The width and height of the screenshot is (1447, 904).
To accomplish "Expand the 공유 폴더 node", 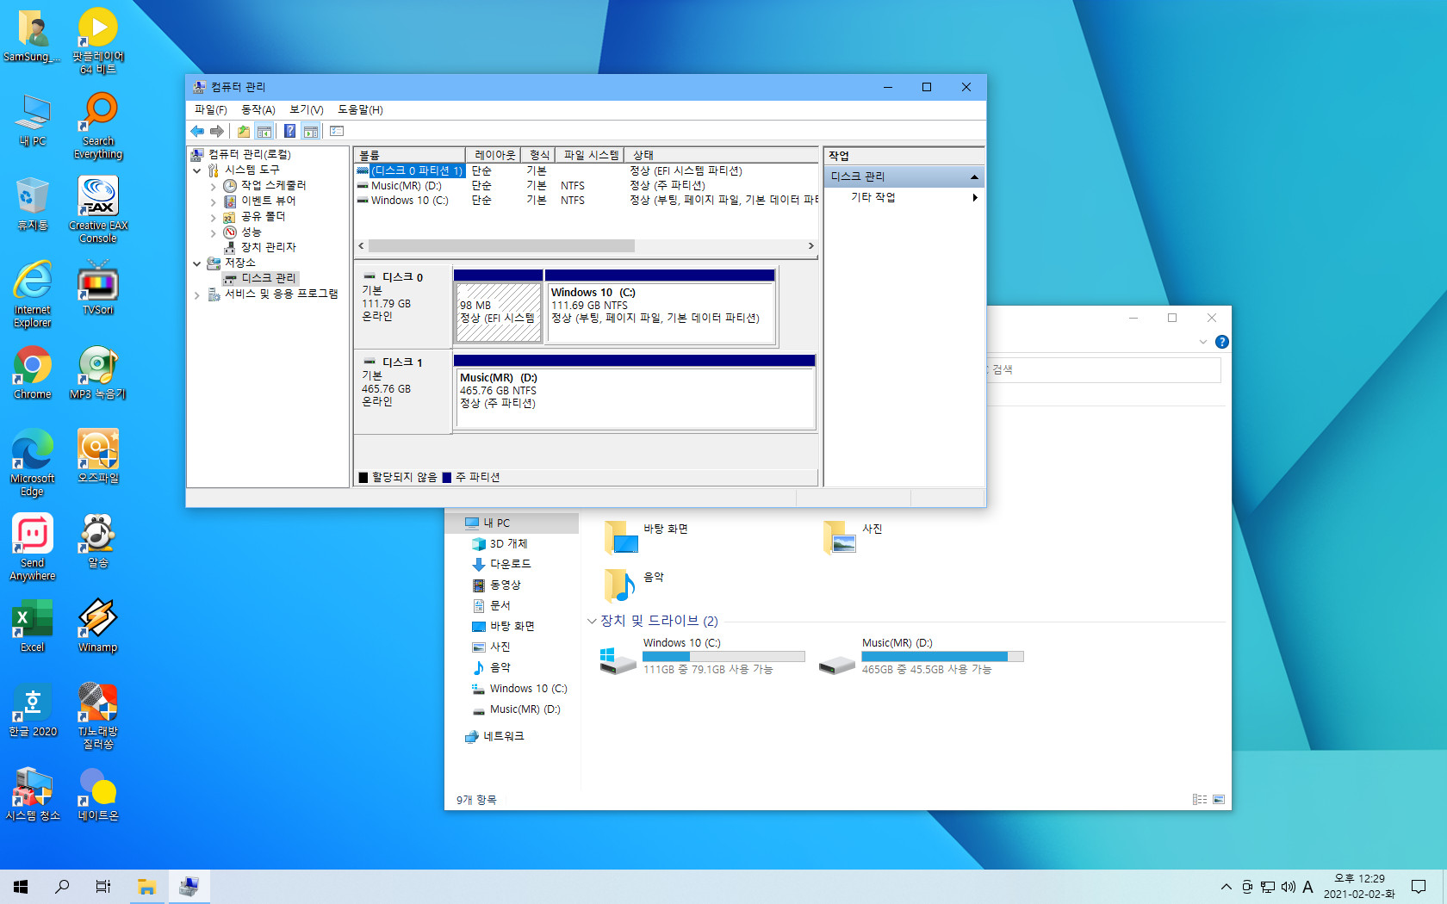I will tap(213, 217).
